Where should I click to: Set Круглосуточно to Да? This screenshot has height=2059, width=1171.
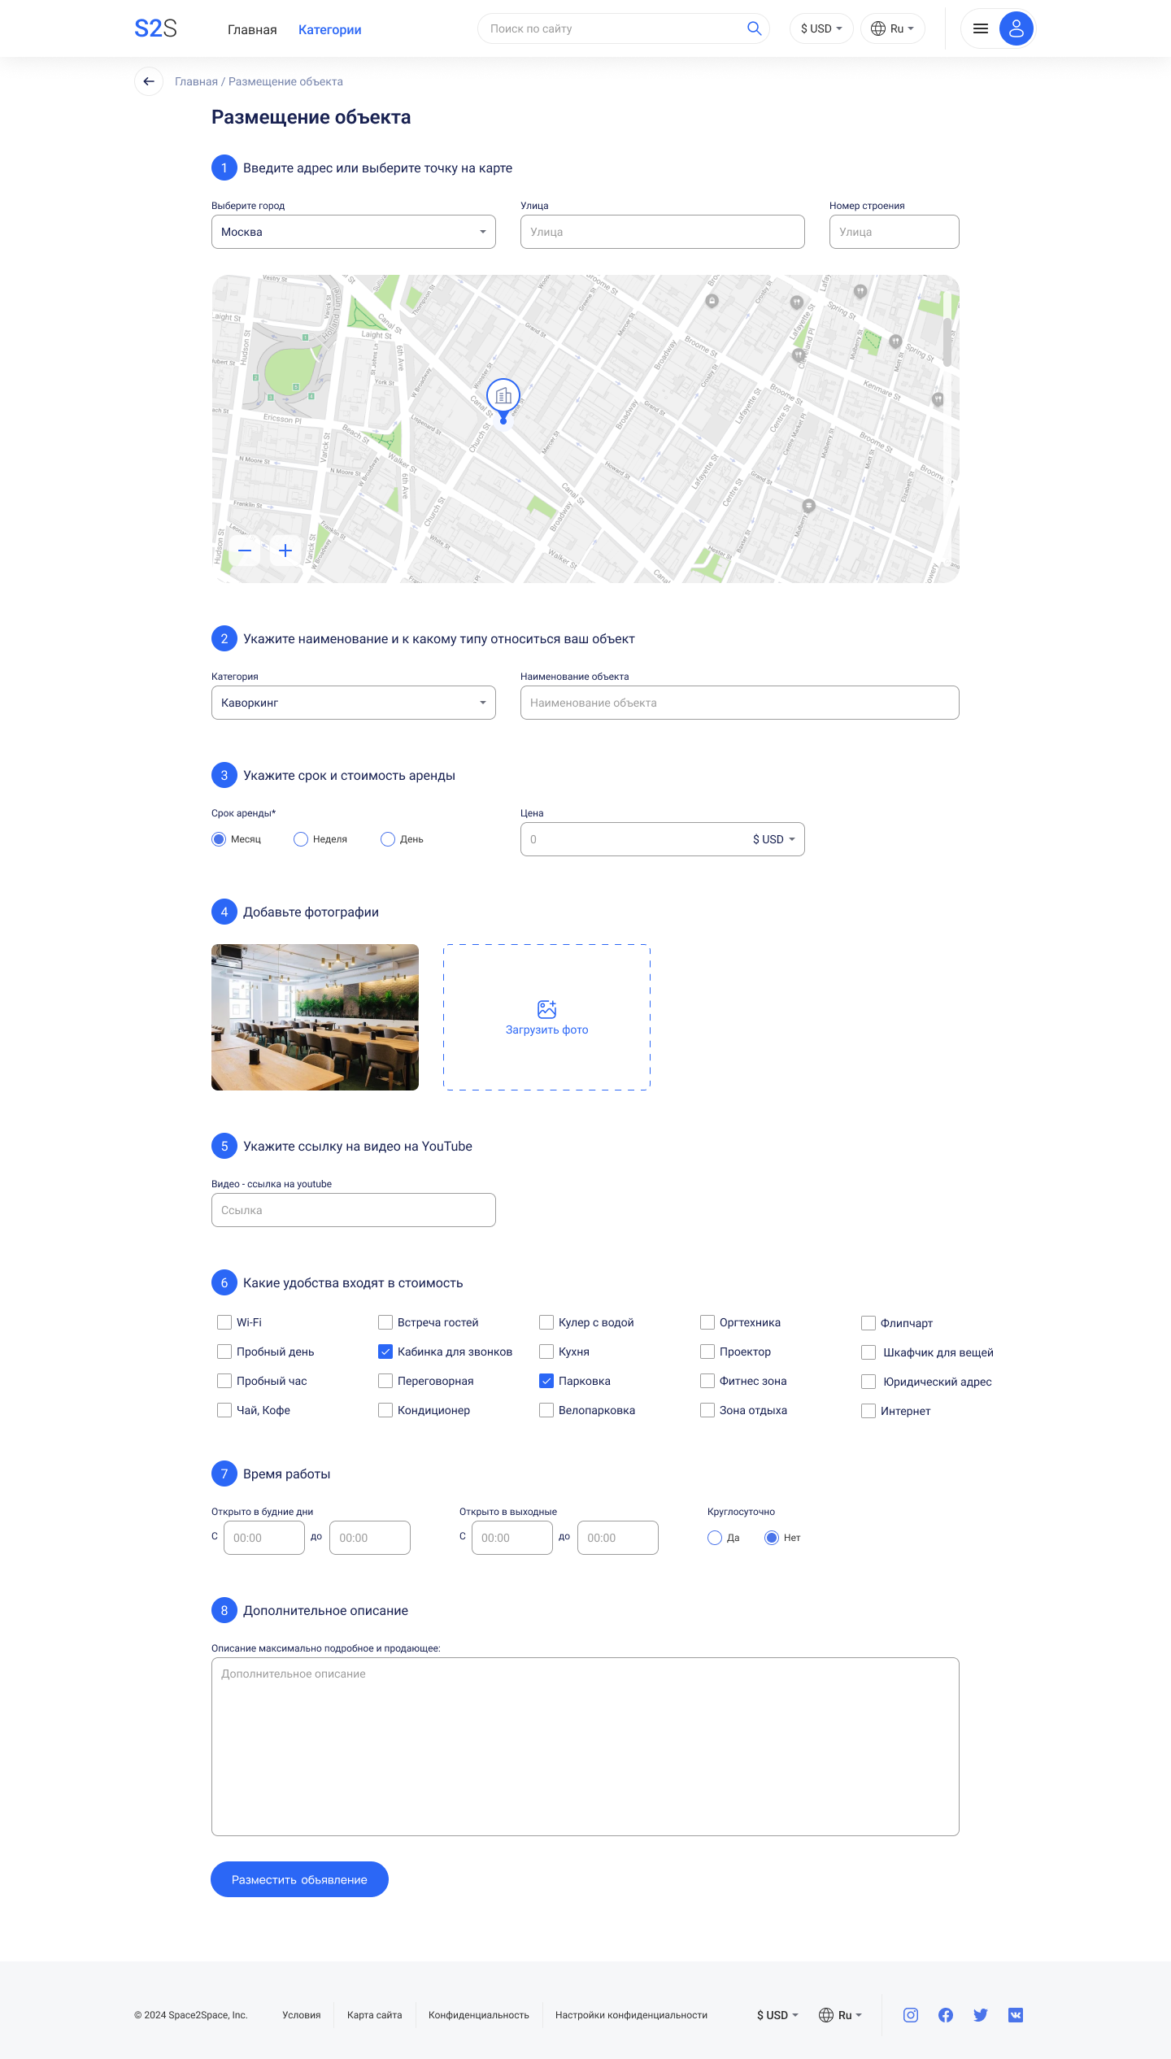(x=715, y=1538)
